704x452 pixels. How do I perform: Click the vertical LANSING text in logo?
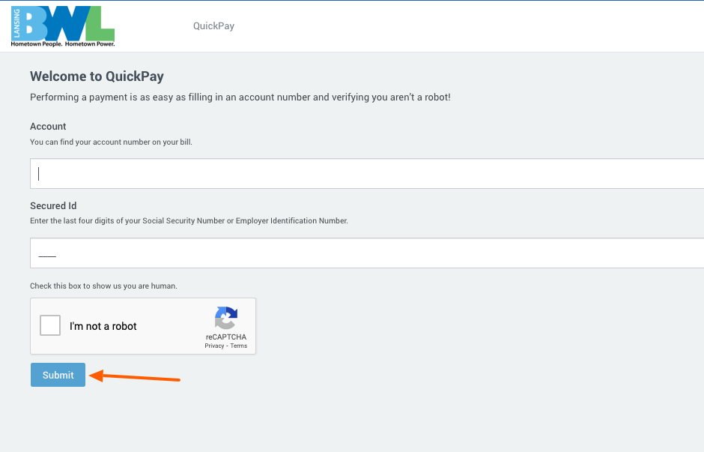[16, 24]
